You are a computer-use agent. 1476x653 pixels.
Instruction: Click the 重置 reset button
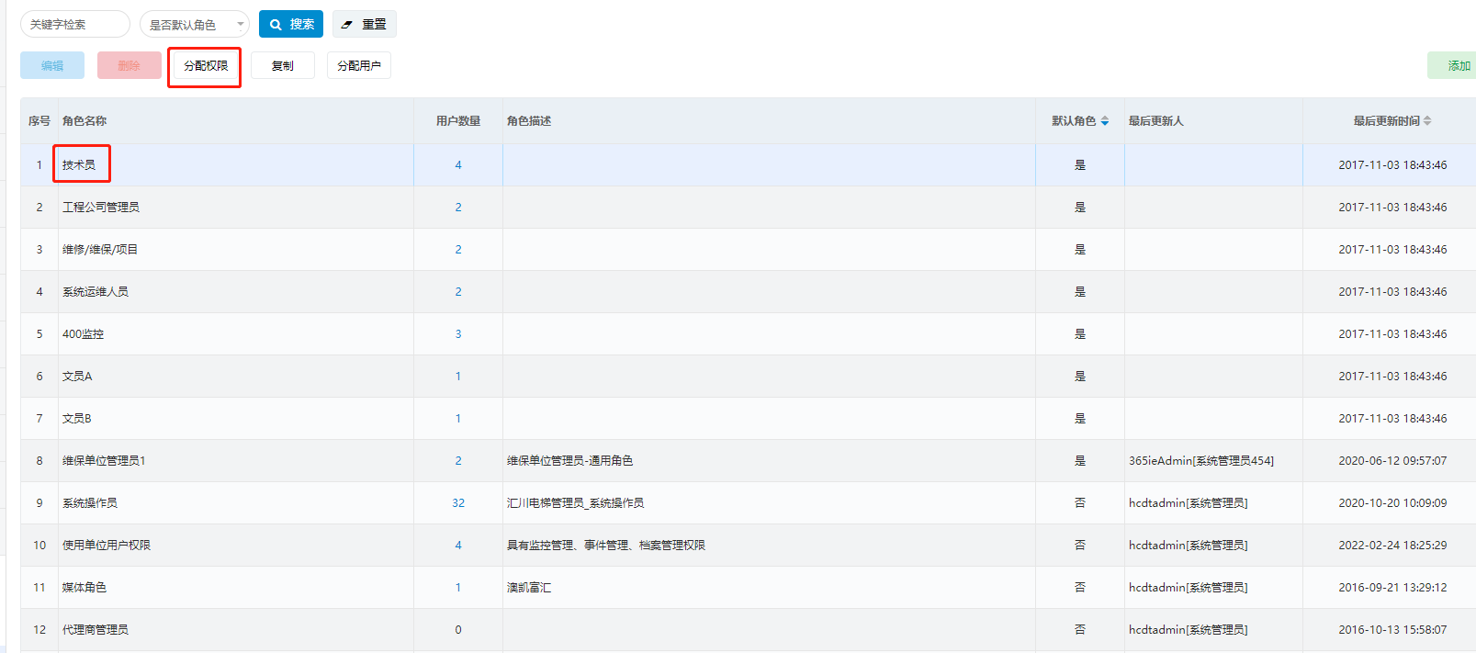365,24
